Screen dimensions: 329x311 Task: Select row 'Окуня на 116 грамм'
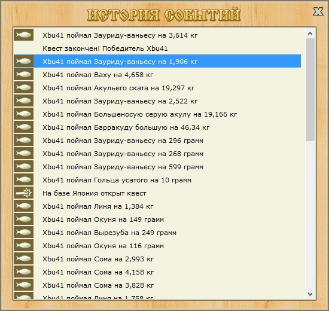pyautogui.click(x=157, y=245)
